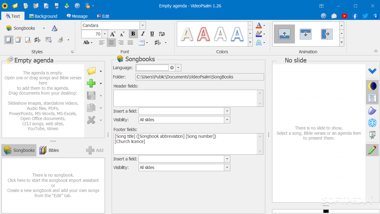Click the yellow folder open agenda icon
The width and height of the screenshot is (380, 214).
click(x=91, y=71)
